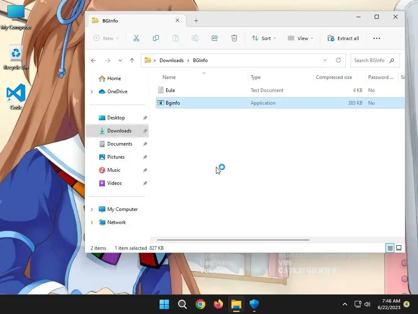Click the Paste clipboard icon

tap(176, 38)
